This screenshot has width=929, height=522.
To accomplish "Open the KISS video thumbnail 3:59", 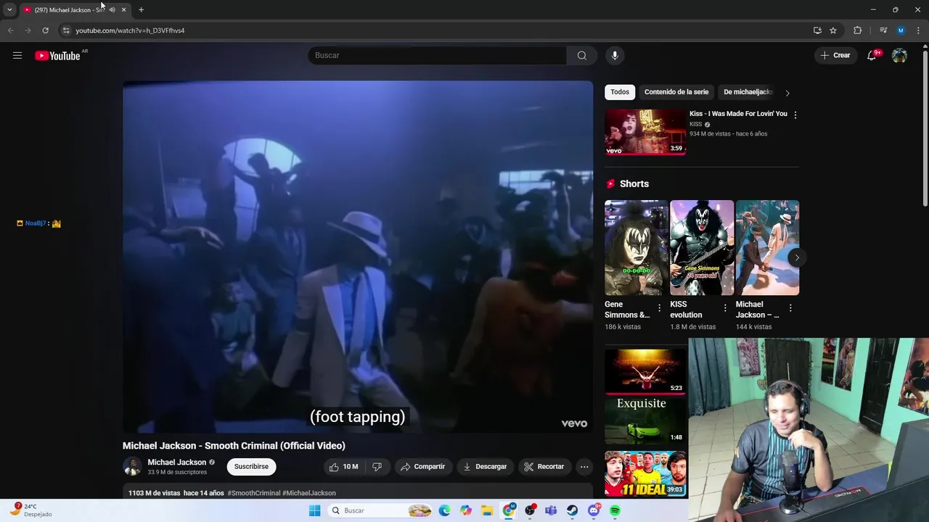I will pyautogui.click(x=645, y=132).
